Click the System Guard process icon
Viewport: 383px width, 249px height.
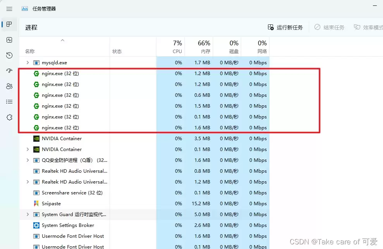[36, 215]
